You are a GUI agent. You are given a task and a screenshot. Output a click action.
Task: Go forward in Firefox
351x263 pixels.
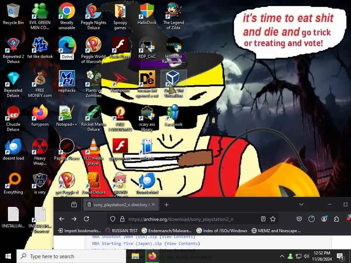pos(74,219)
